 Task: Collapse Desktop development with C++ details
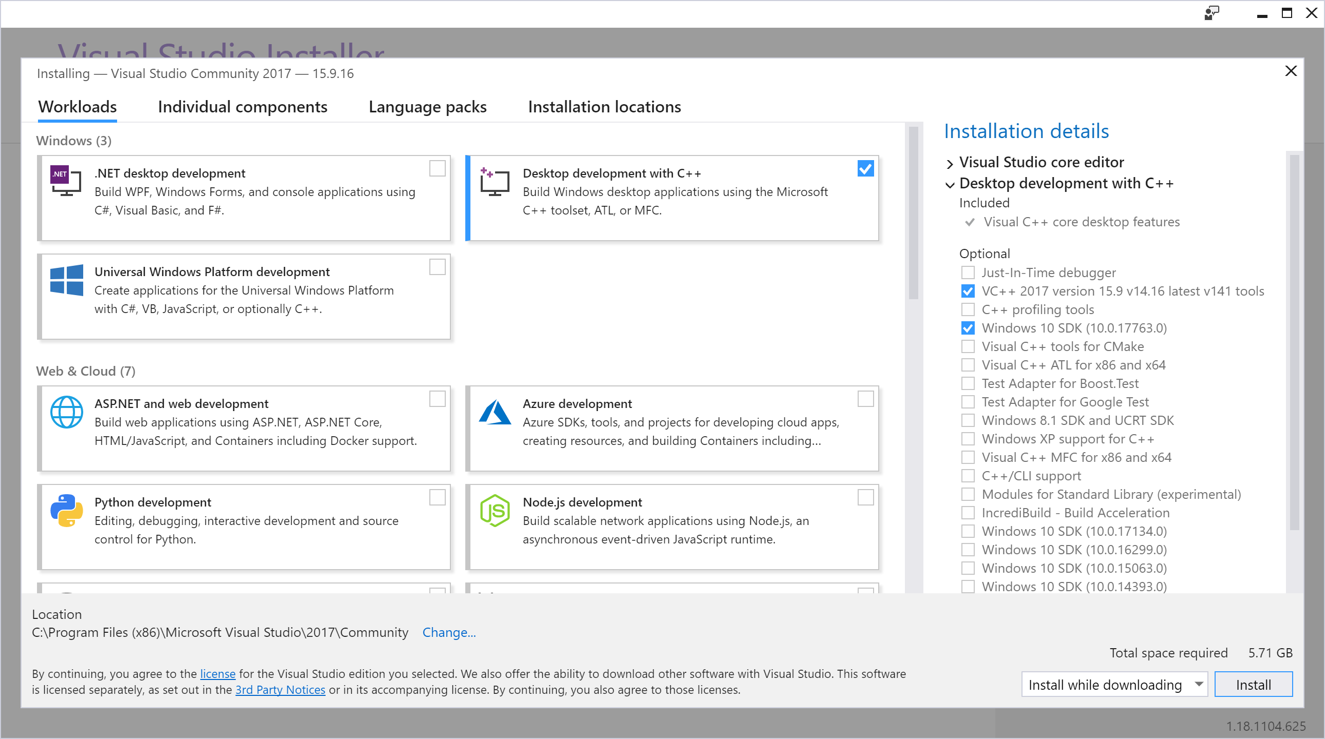coord(950,184)
